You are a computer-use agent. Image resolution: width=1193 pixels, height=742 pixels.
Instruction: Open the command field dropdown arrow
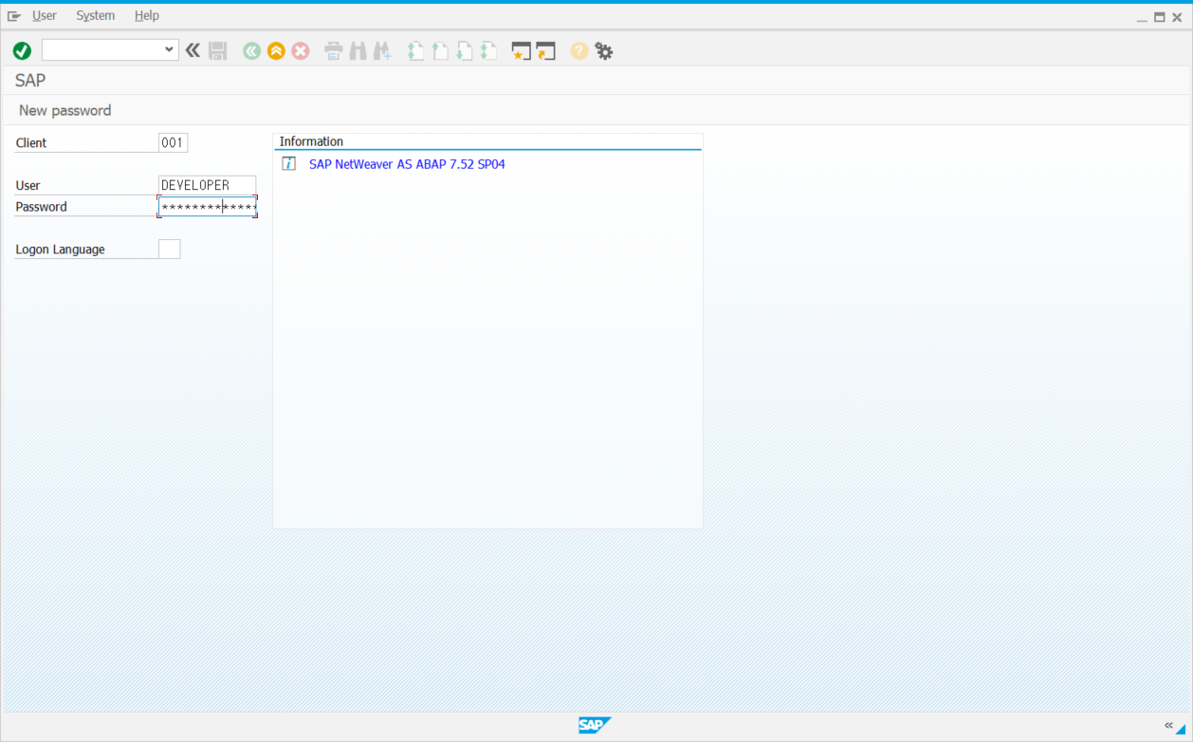point(170,50)
